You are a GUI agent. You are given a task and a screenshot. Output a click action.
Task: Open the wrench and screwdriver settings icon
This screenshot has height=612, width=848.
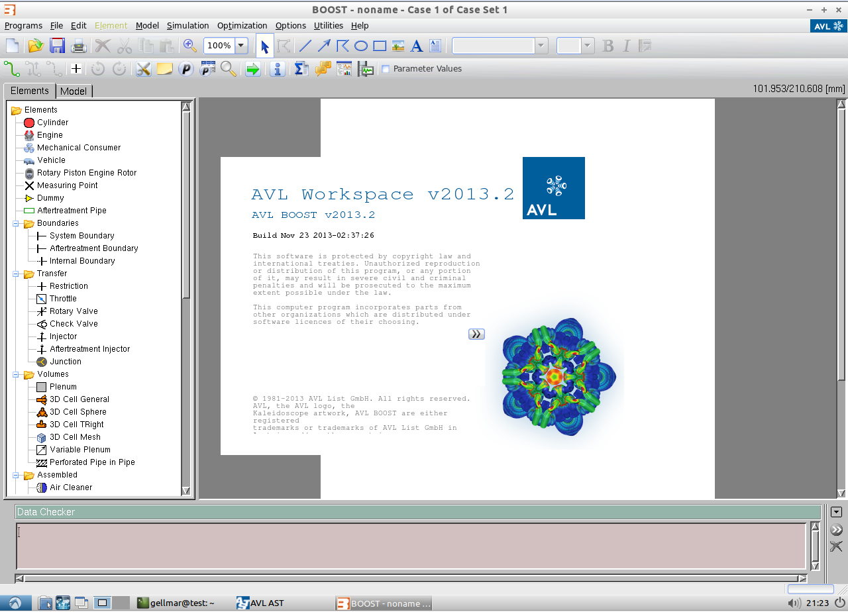143,68
